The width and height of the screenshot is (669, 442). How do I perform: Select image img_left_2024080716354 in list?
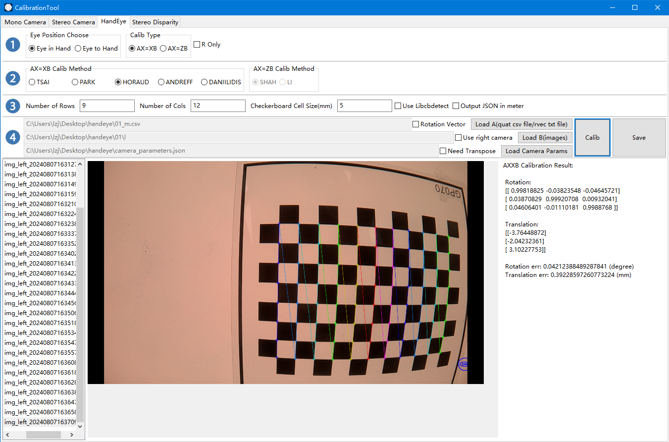[40, 343]
